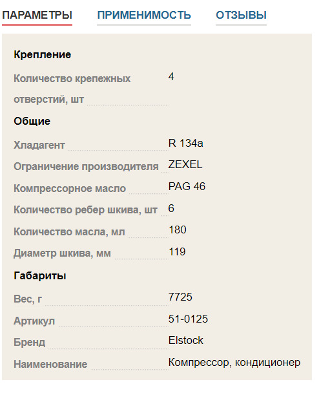
Task: Click the R 134a refrigerant value
Action: (186, 143)
